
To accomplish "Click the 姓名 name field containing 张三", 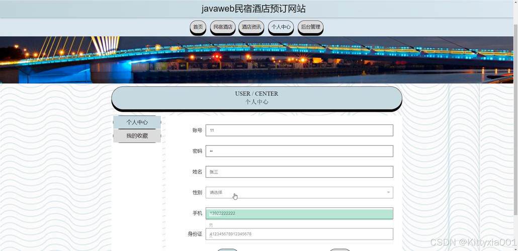I will [x=299, y=172].
